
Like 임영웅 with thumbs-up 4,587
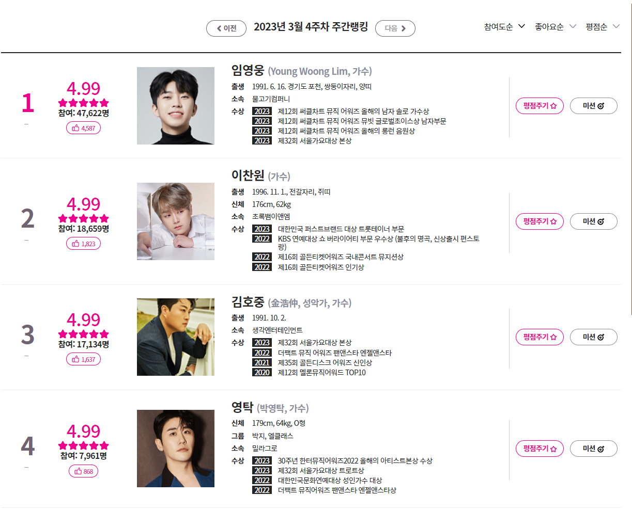[x=83, y=128]
